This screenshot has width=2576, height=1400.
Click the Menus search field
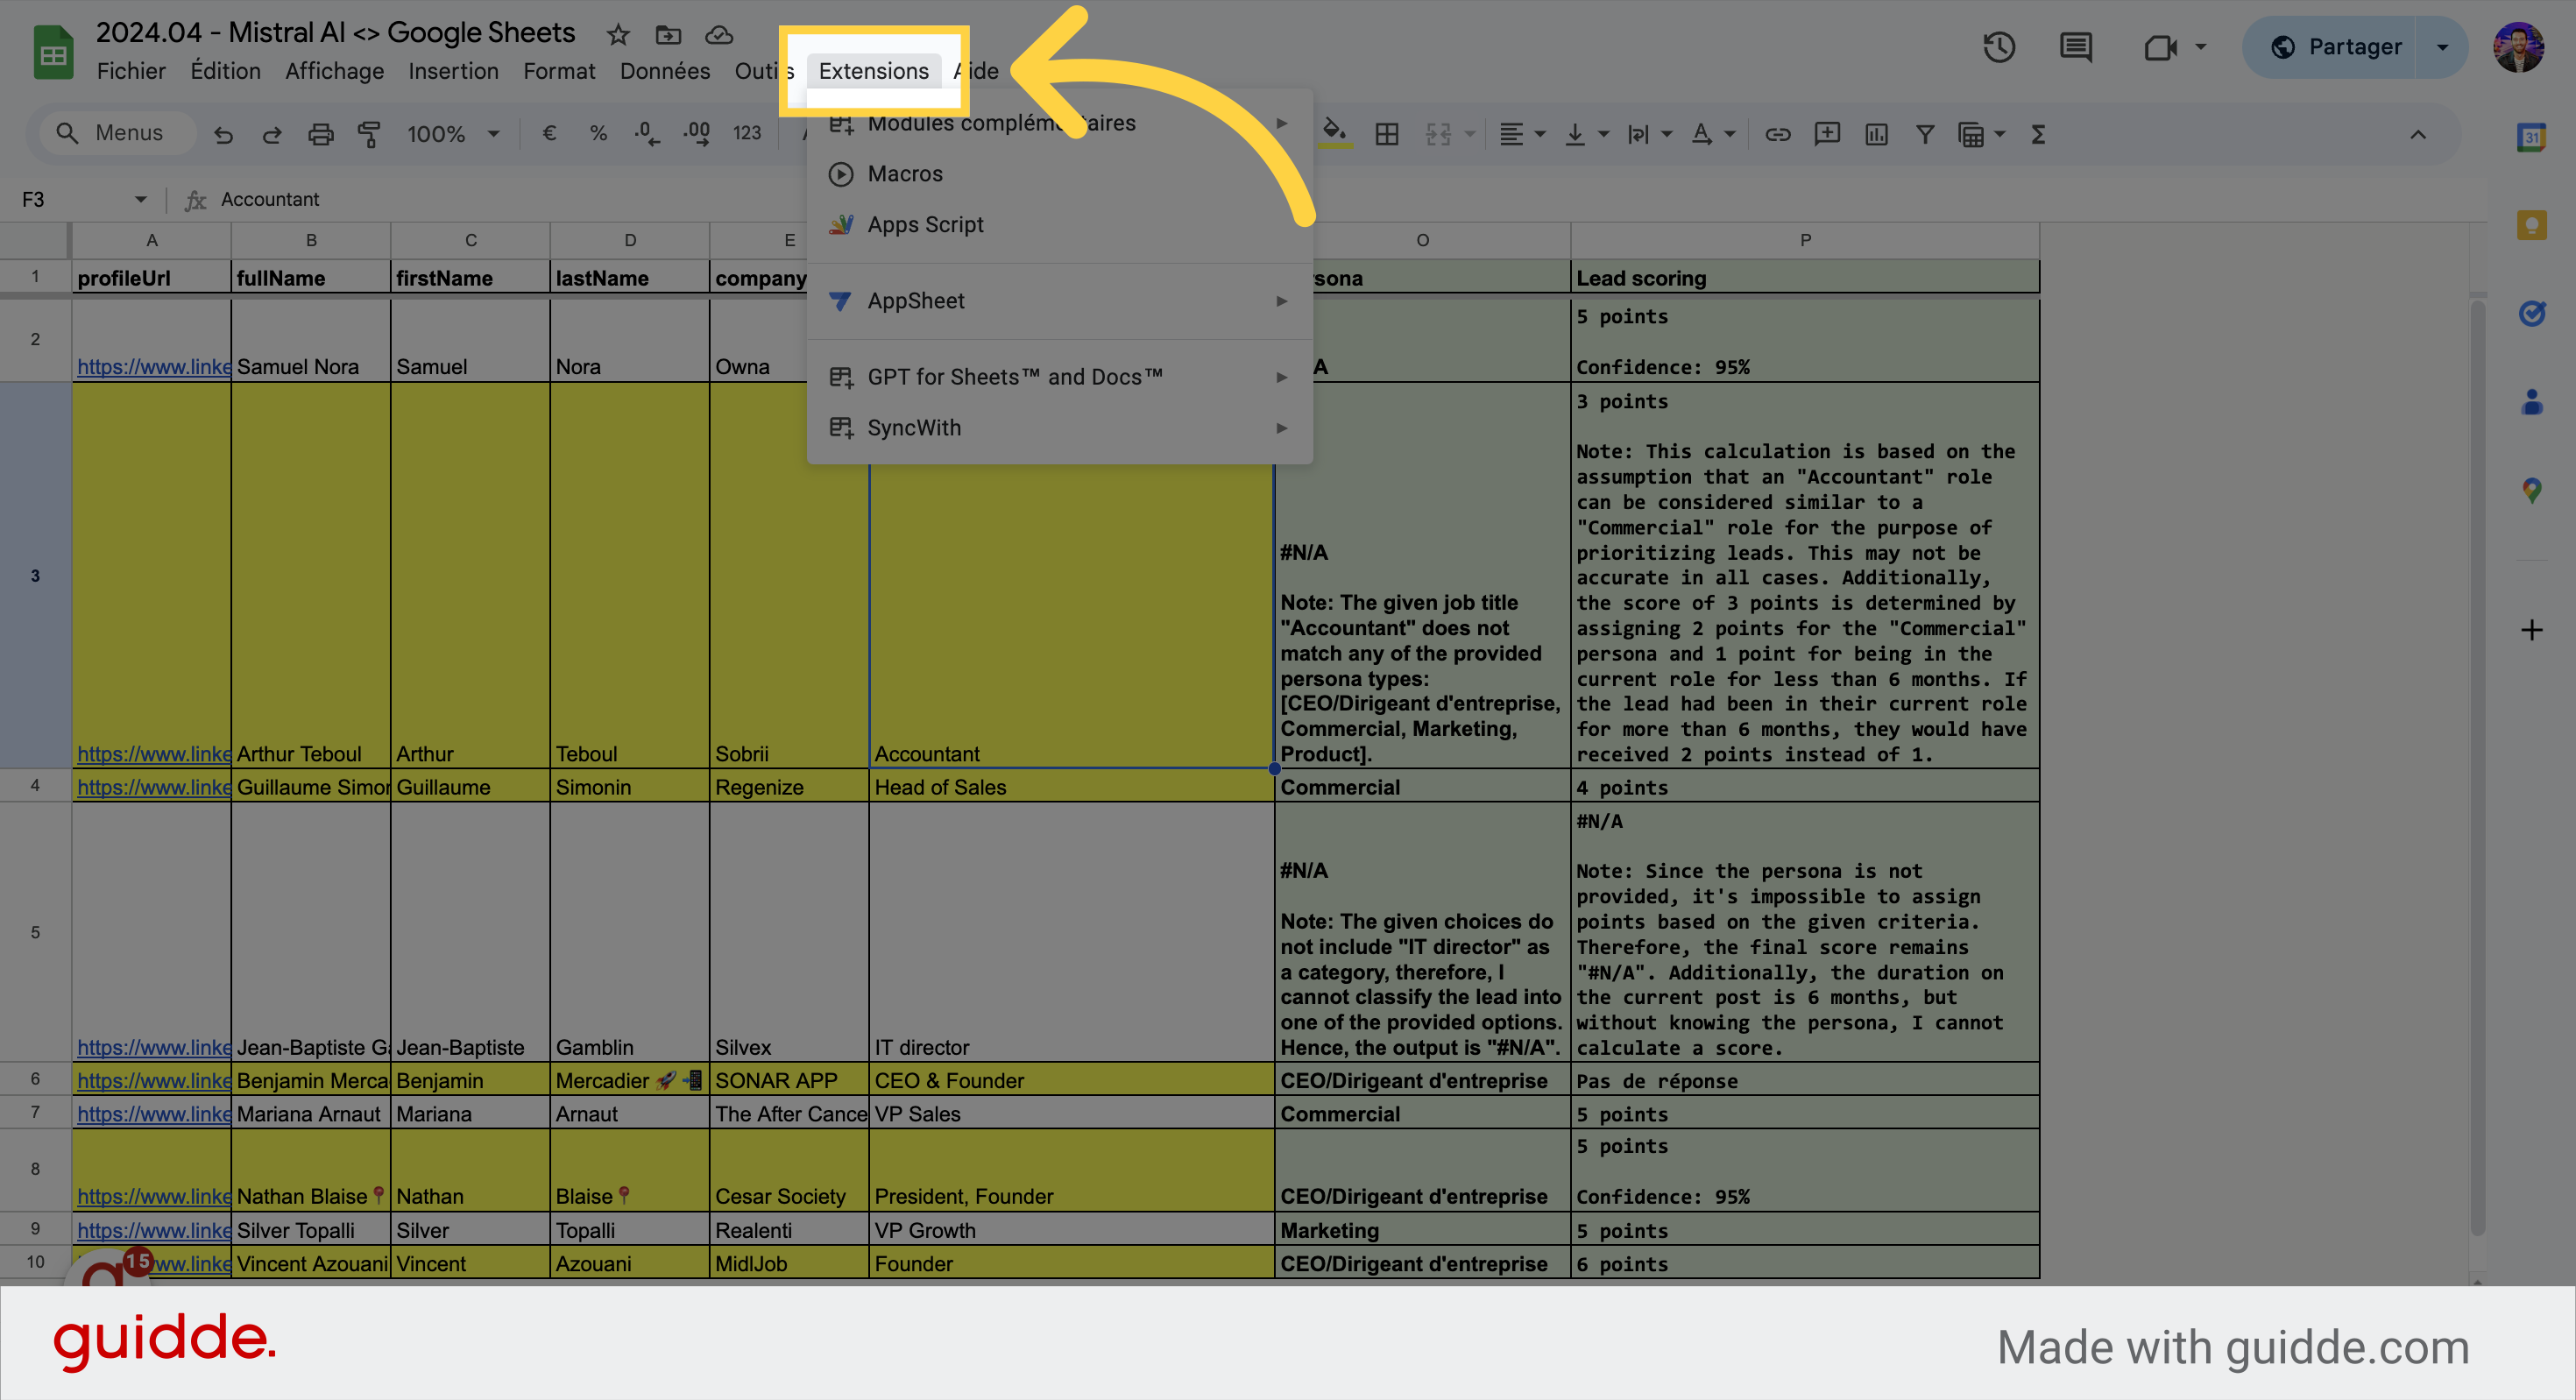(128, 133)
